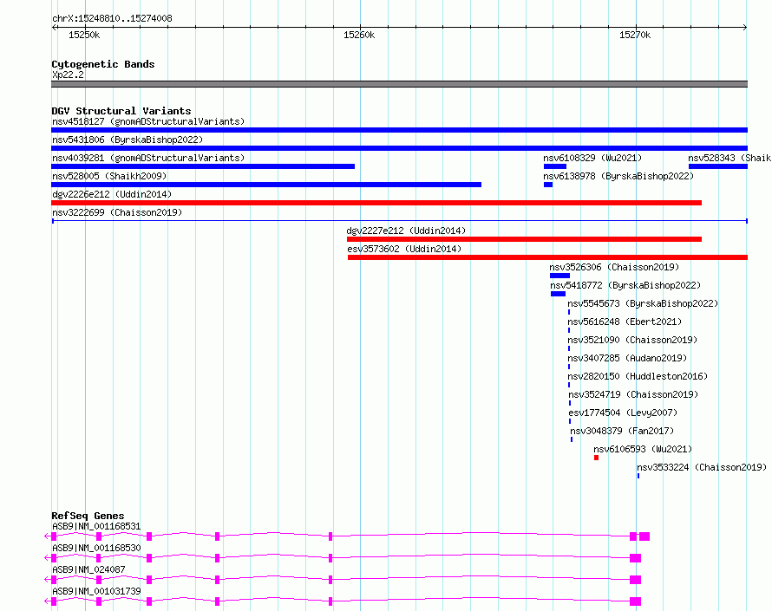Viewport: 772px width, 611px height.
Task: Click the 15270k ruler tick label
Action: coord(635,35)
